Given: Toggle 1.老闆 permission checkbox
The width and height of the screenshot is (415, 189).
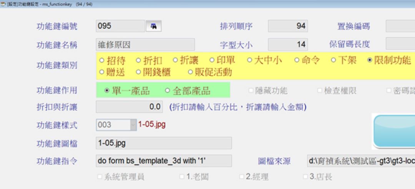Looking at the screenshot, I should pyautogui.click(x=182, y=177).
